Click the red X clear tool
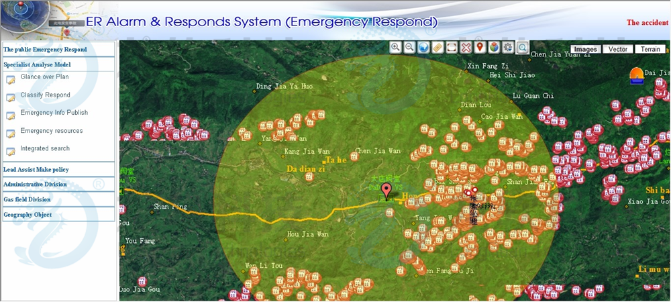The image size is (671, 302). [x=466, y=47]
